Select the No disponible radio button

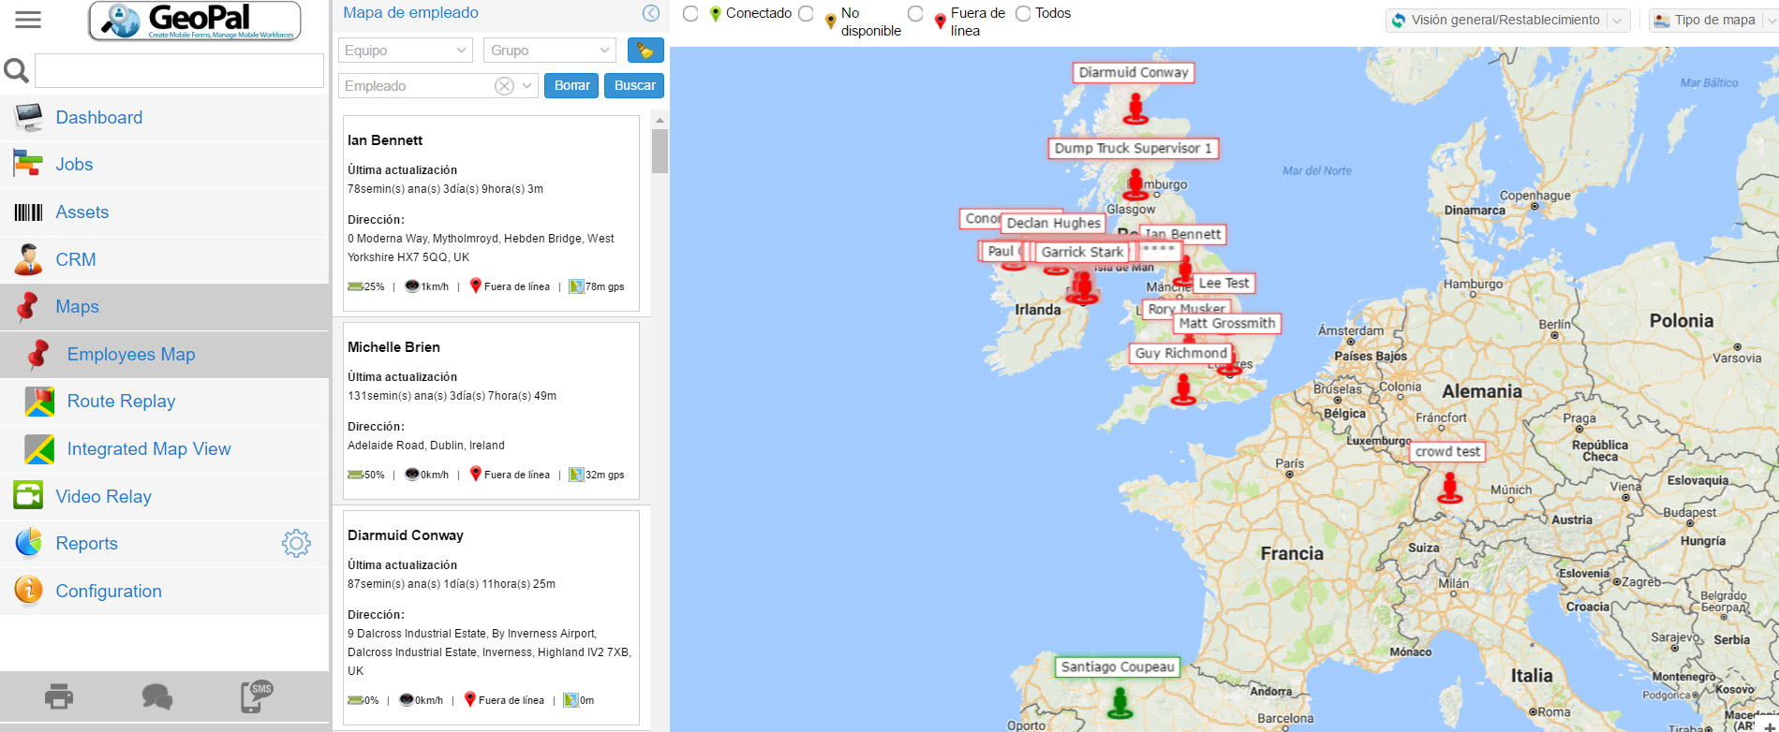806,13
